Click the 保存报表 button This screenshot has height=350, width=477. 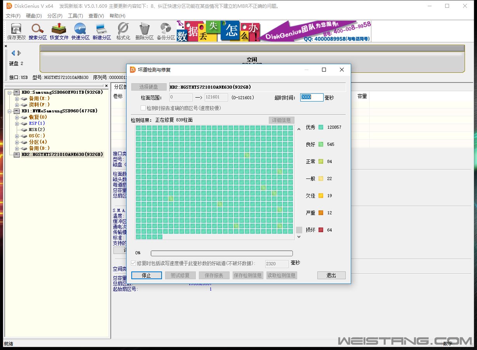(x=214, y=275)
